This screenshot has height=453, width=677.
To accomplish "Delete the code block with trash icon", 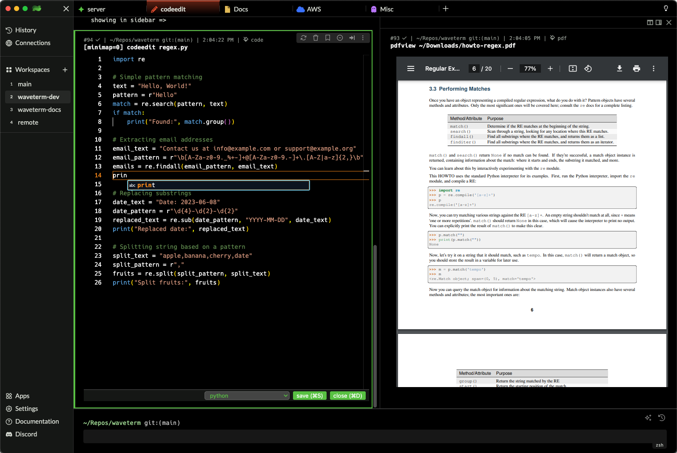I will [x=316, y=38].
